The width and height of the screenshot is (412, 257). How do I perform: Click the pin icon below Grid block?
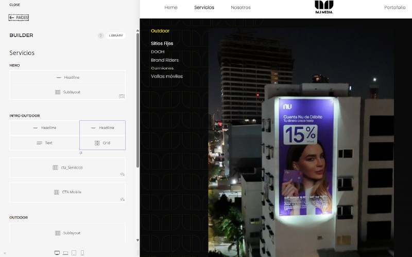point(81,153)
